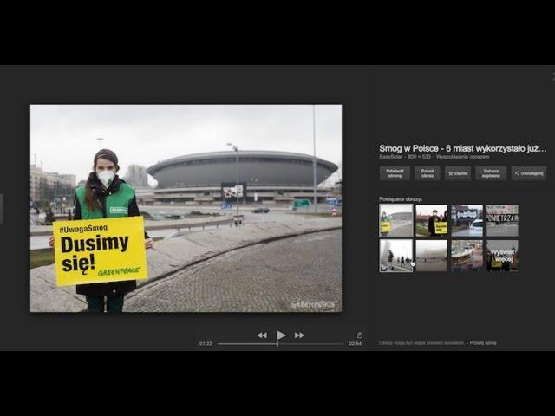Image resolution: width=555 pixels, height=416 pixels.
Task: Click the Zapisz button with star icon
Action: (x=458, y=173)
